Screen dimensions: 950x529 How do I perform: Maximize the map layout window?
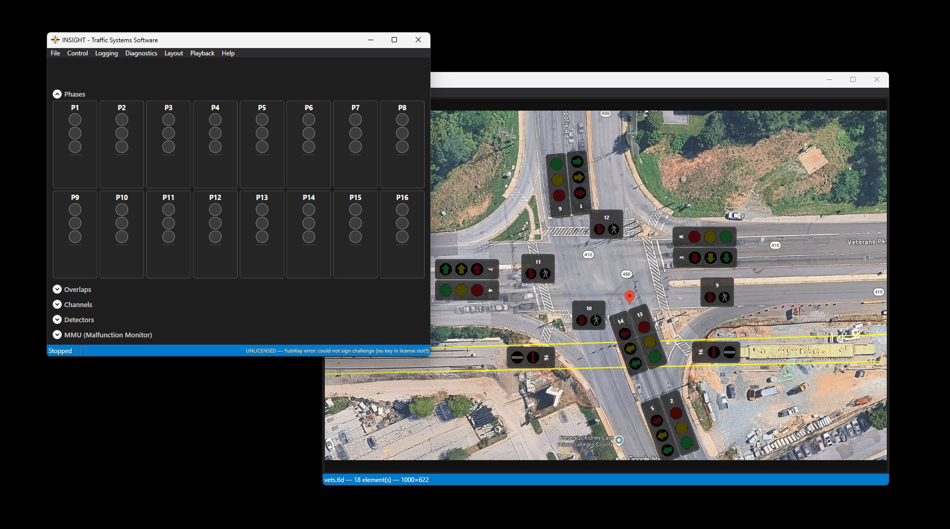click(853, 79)
